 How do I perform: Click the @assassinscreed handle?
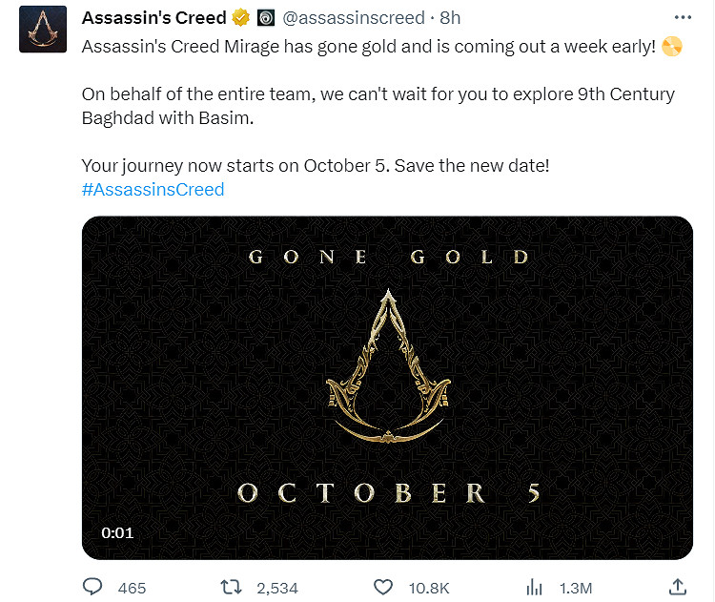pos(353,18)
